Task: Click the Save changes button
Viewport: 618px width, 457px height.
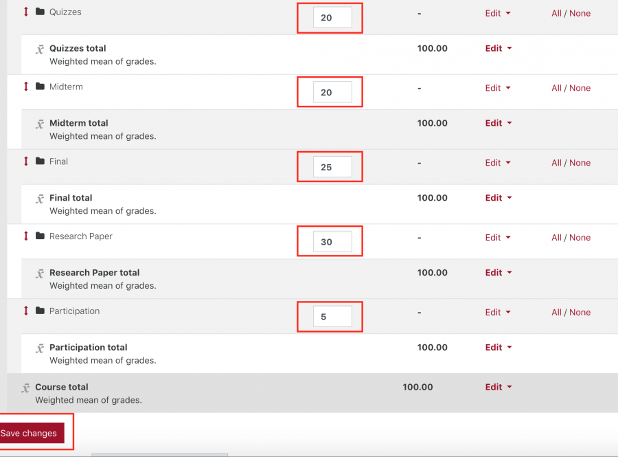Action: (x=32, y=433)
